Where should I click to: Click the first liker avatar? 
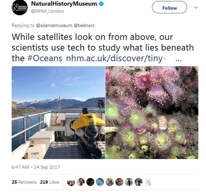71,182
